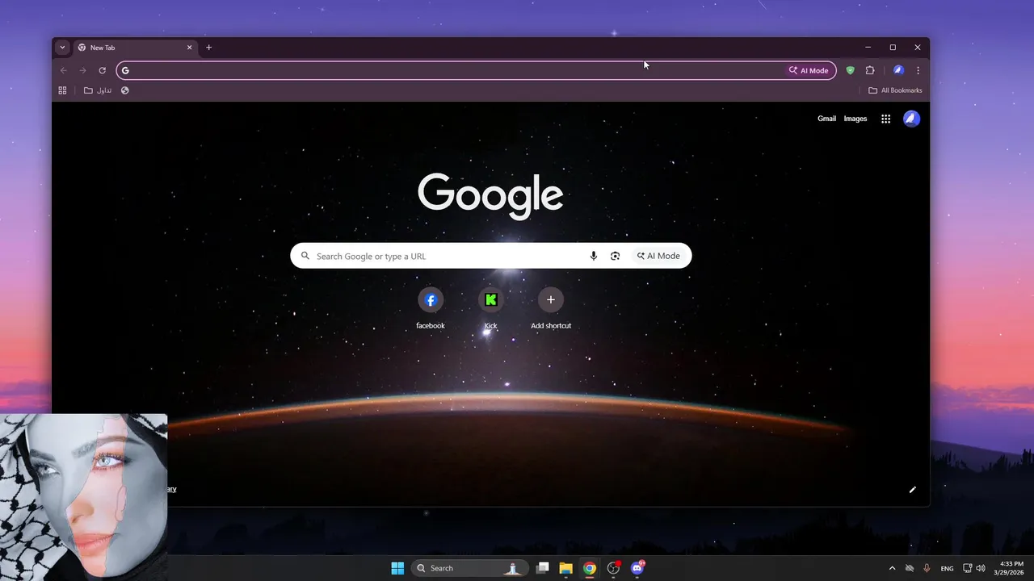Open Task View on taskbar
This screenshot has height=581, width=1034.
[x=543, y=568]
